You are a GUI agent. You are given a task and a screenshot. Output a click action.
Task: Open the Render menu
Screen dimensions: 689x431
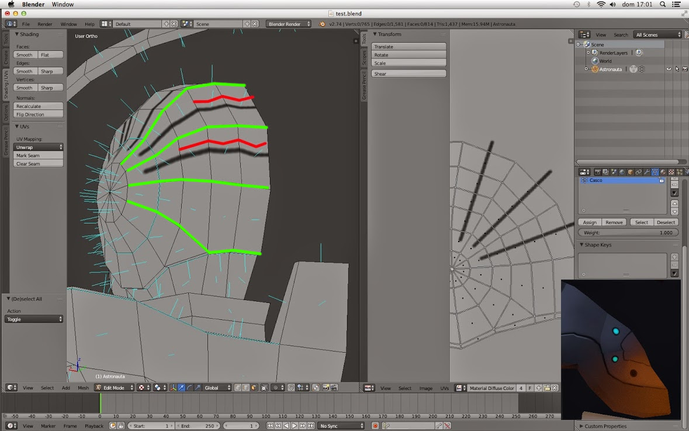45,24
